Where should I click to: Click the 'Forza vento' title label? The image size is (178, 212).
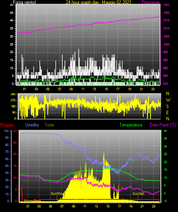[24, 2]
